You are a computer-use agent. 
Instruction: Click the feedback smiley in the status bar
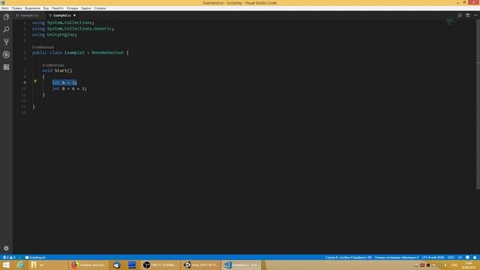tap(467, 257)
